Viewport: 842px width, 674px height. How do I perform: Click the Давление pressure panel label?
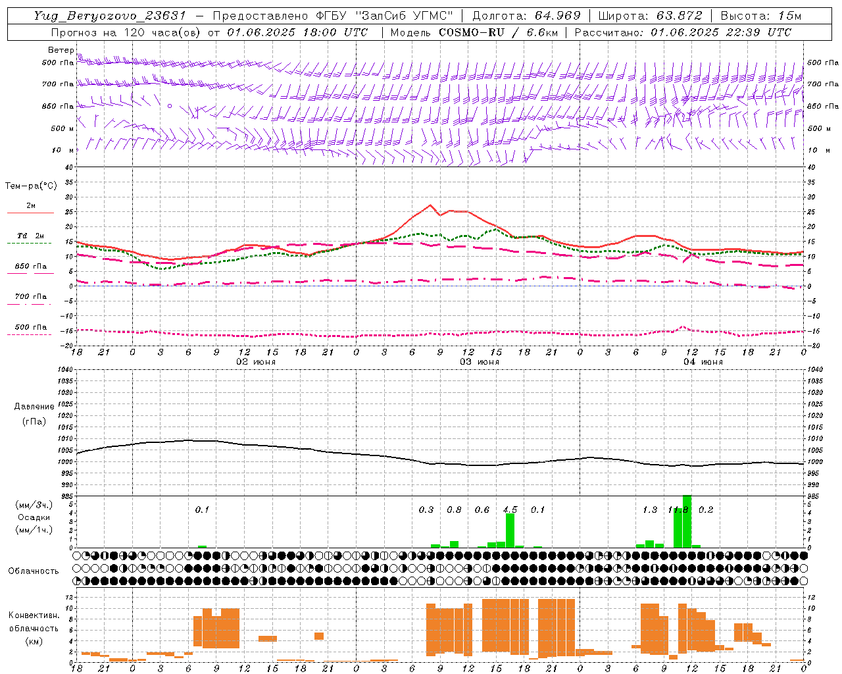click(34, 406)
